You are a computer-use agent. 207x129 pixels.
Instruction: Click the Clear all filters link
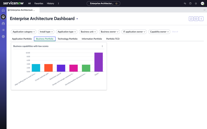(x=175, y=32)
